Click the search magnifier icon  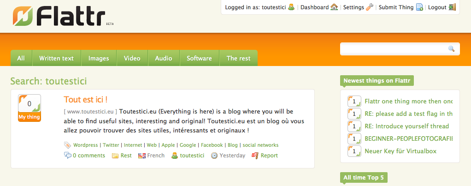pos(451,49)
